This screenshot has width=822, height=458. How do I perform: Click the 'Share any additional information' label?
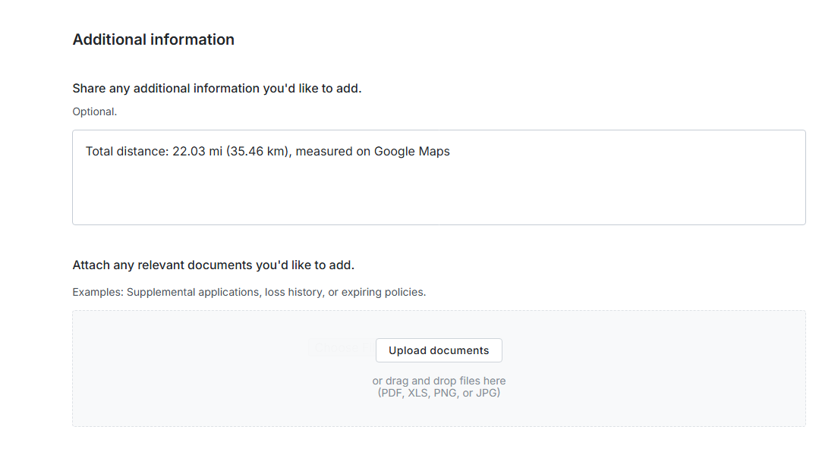coord(216,89)
